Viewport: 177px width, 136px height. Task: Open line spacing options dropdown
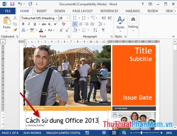point(104,24)
